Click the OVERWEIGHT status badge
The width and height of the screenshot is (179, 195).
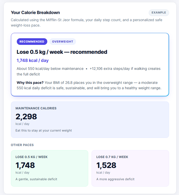63,42
